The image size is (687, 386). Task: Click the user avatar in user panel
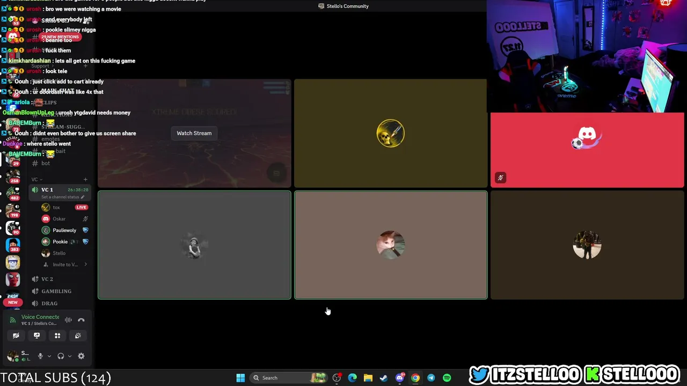coord(12,356)
